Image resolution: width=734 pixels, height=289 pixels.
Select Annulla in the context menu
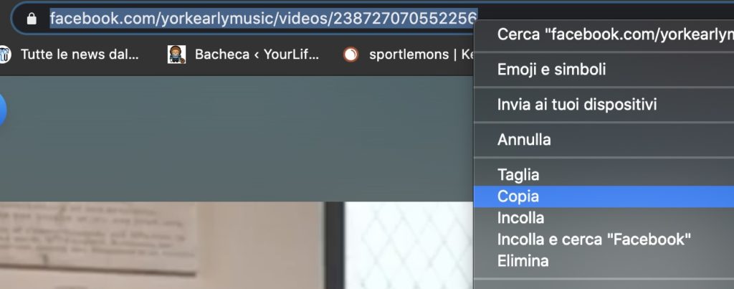point(604,140)
